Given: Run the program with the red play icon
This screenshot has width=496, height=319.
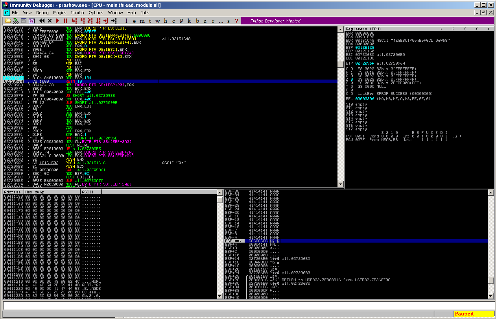Looking at the screenshot, I should coord(57,21).
